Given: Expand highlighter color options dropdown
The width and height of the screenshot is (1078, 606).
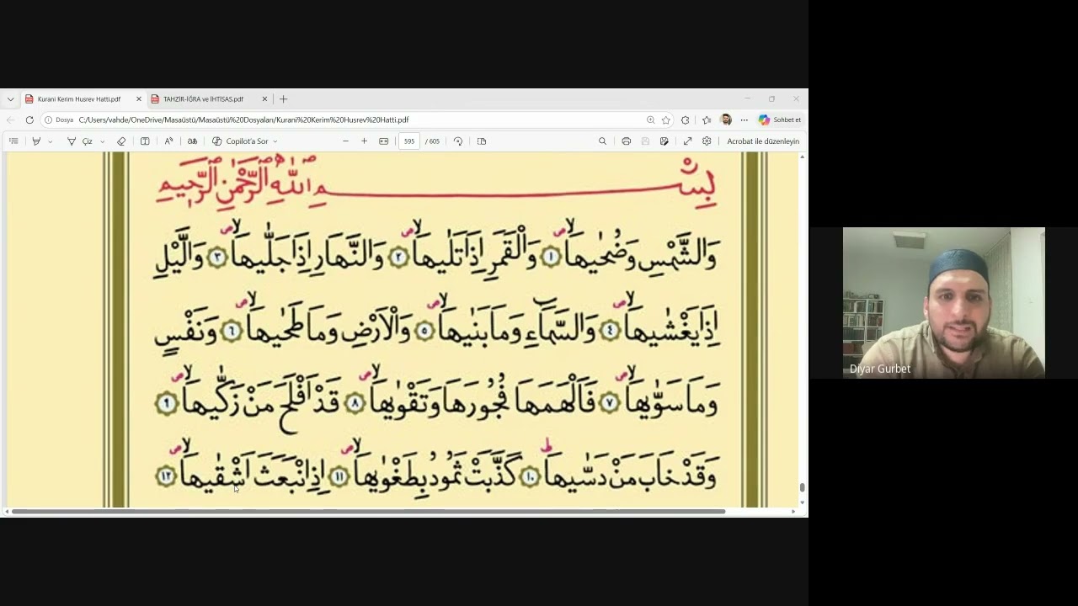Looking at the screenshot, I should click(51, 141).
